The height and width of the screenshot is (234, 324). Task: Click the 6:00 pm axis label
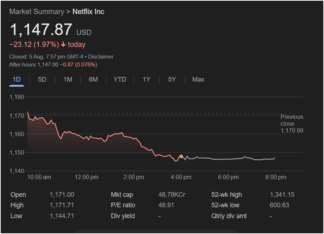coord(228,177)
